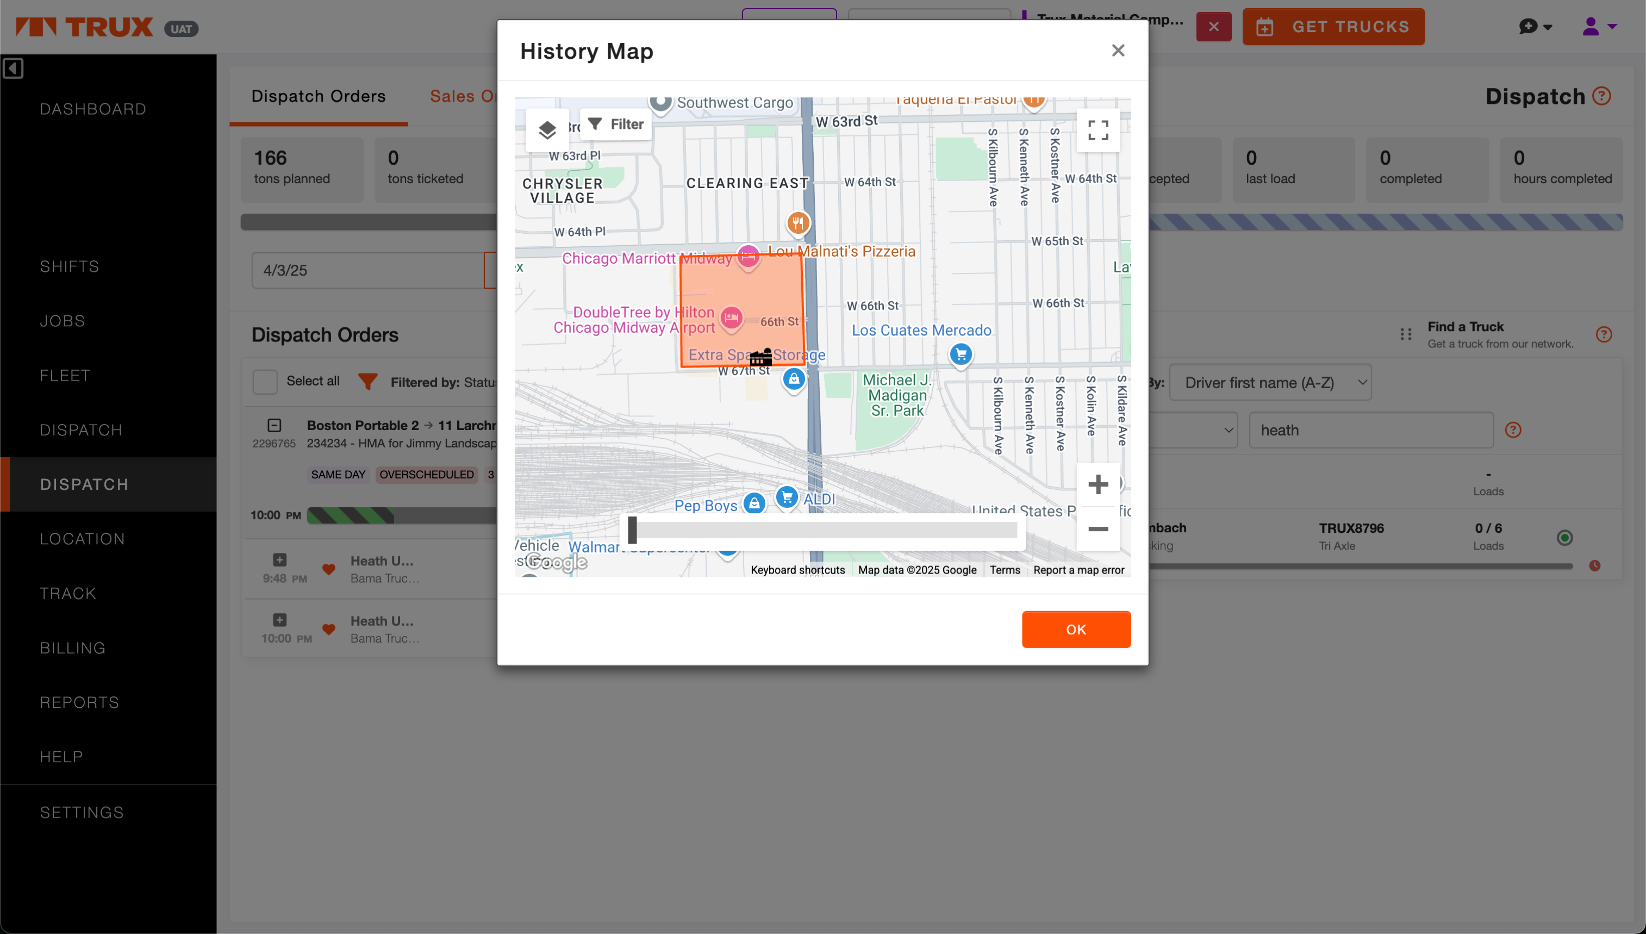Open the Track menu item
1646x934 pixels.
coord(68,593)
